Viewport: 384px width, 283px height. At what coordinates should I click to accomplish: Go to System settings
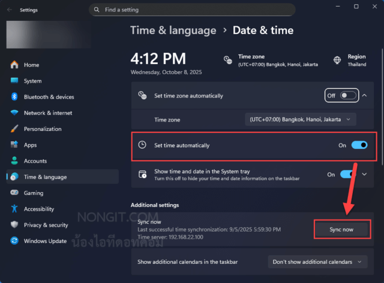pyautogui.click(x=62, y=81)
